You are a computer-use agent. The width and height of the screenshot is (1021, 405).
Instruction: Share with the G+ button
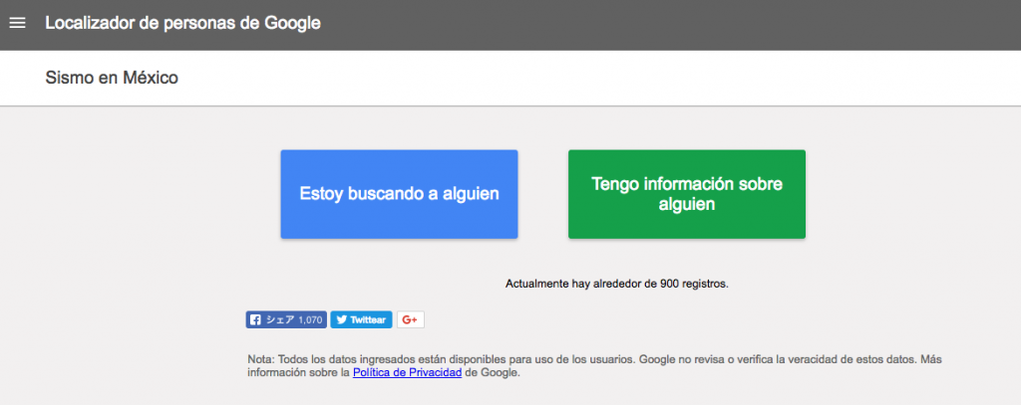[410, 319]
